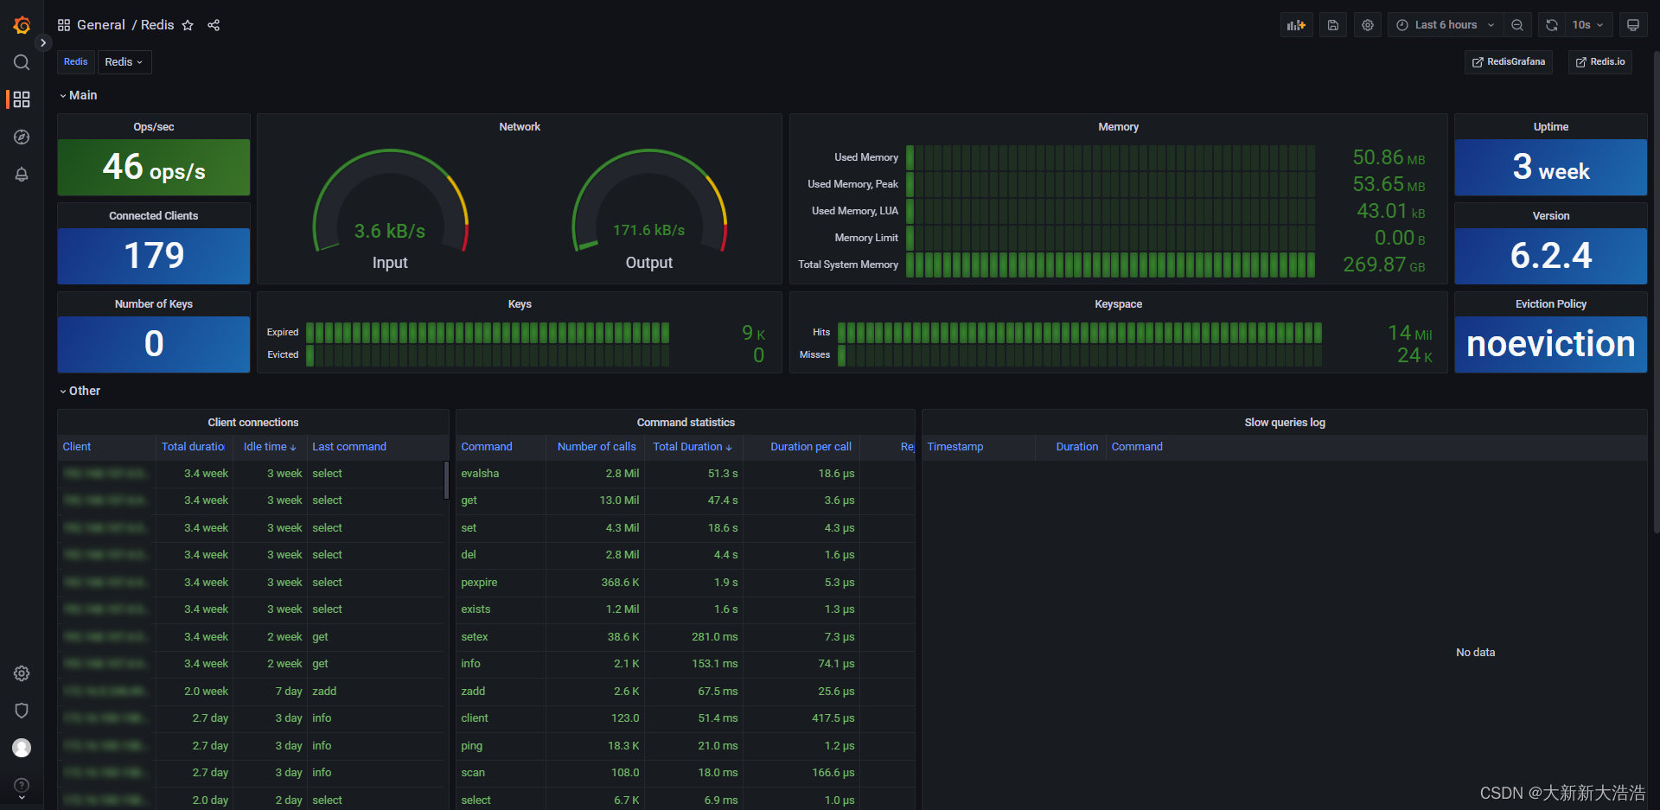1660x810 pixels.
Task: Open the dashboard settings gear in the top bar
Action: [x=1368, y=25]
